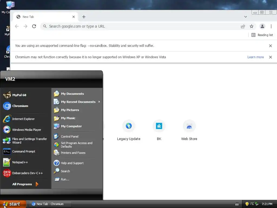Open the Legacy Update shortcut
Viewport: 277px width, 208px height.
[x=128, y=130]
